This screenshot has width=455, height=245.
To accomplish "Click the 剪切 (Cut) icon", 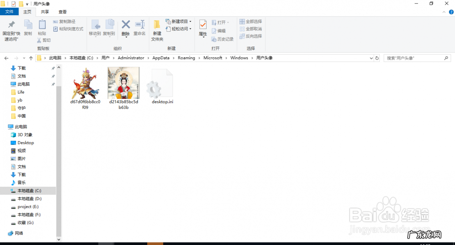I will pos(44,40).
